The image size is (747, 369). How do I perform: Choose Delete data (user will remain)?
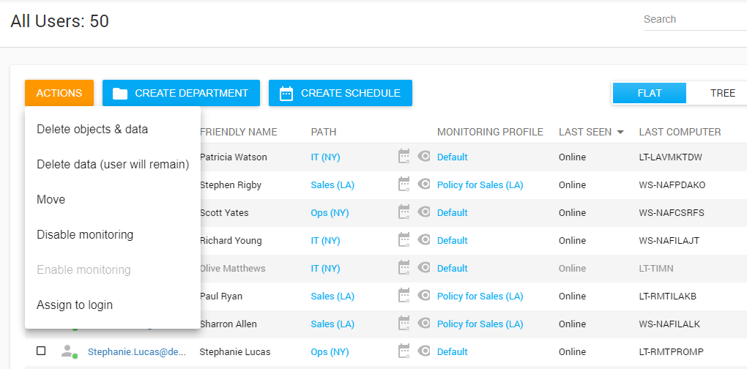(113, 164)
